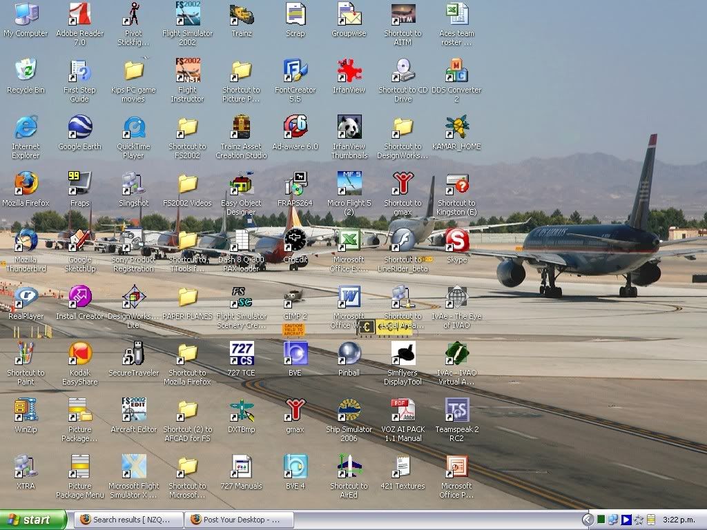
Task: Click the system clock showing 3:22 p.m.
Action: pyautogui.click(x=679, y=520)
